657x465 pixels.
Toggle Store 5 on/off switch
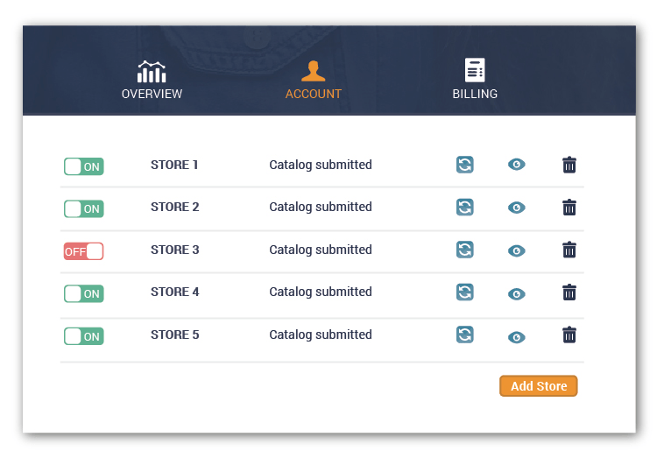point(84,336)
